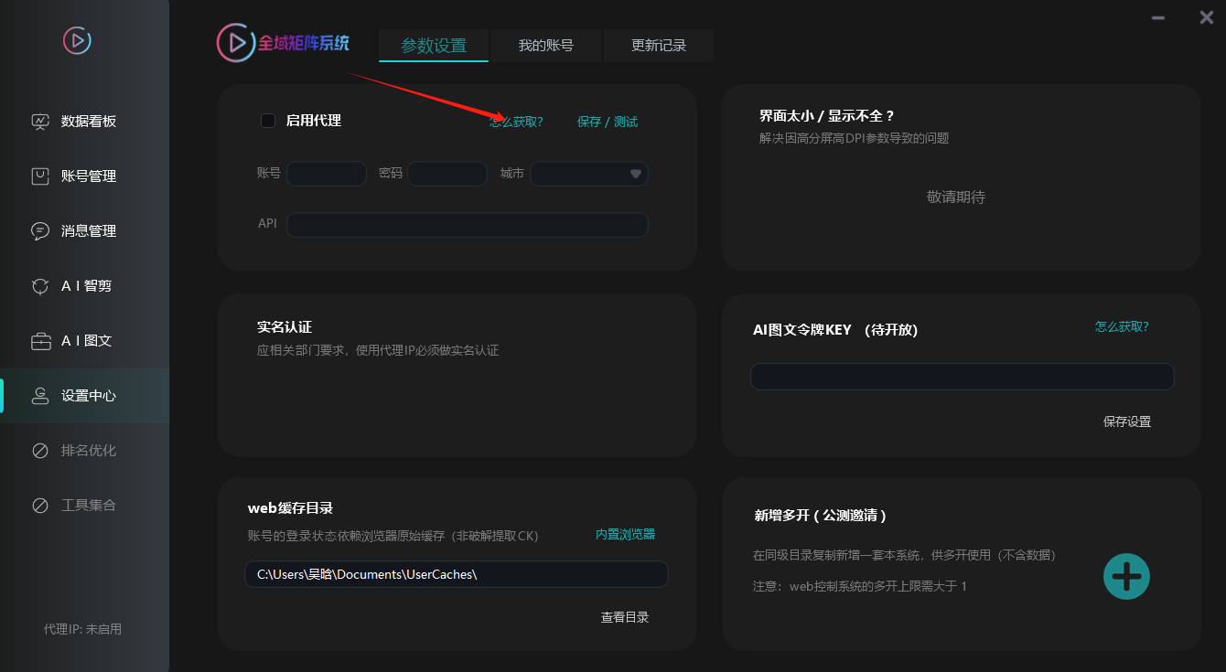Click the 界面太小 / 显示不全？ heading
This screenshot has height=672, width=1226.
pyautogui.click(x=827, y=116)
